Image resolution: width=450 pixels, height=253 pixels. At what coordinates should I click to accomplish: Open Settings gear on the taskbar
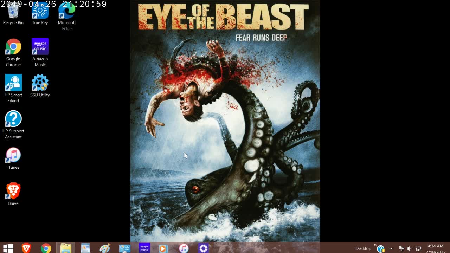(x=204, y=248)
